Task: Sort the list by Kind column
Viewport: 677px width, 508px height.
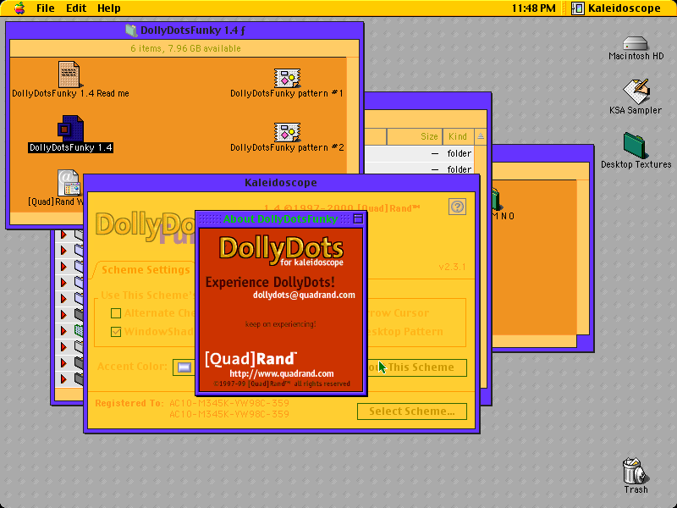Action: (x=458, y=137)
